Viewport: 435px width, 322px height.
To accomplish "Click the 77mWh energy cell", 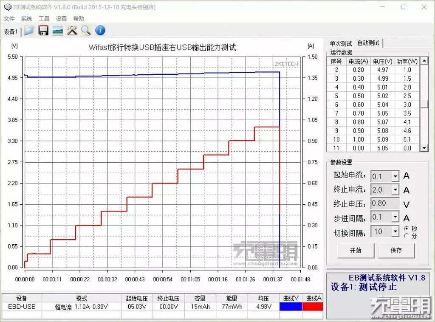I will pyautogui.click(x=232, y=306).
